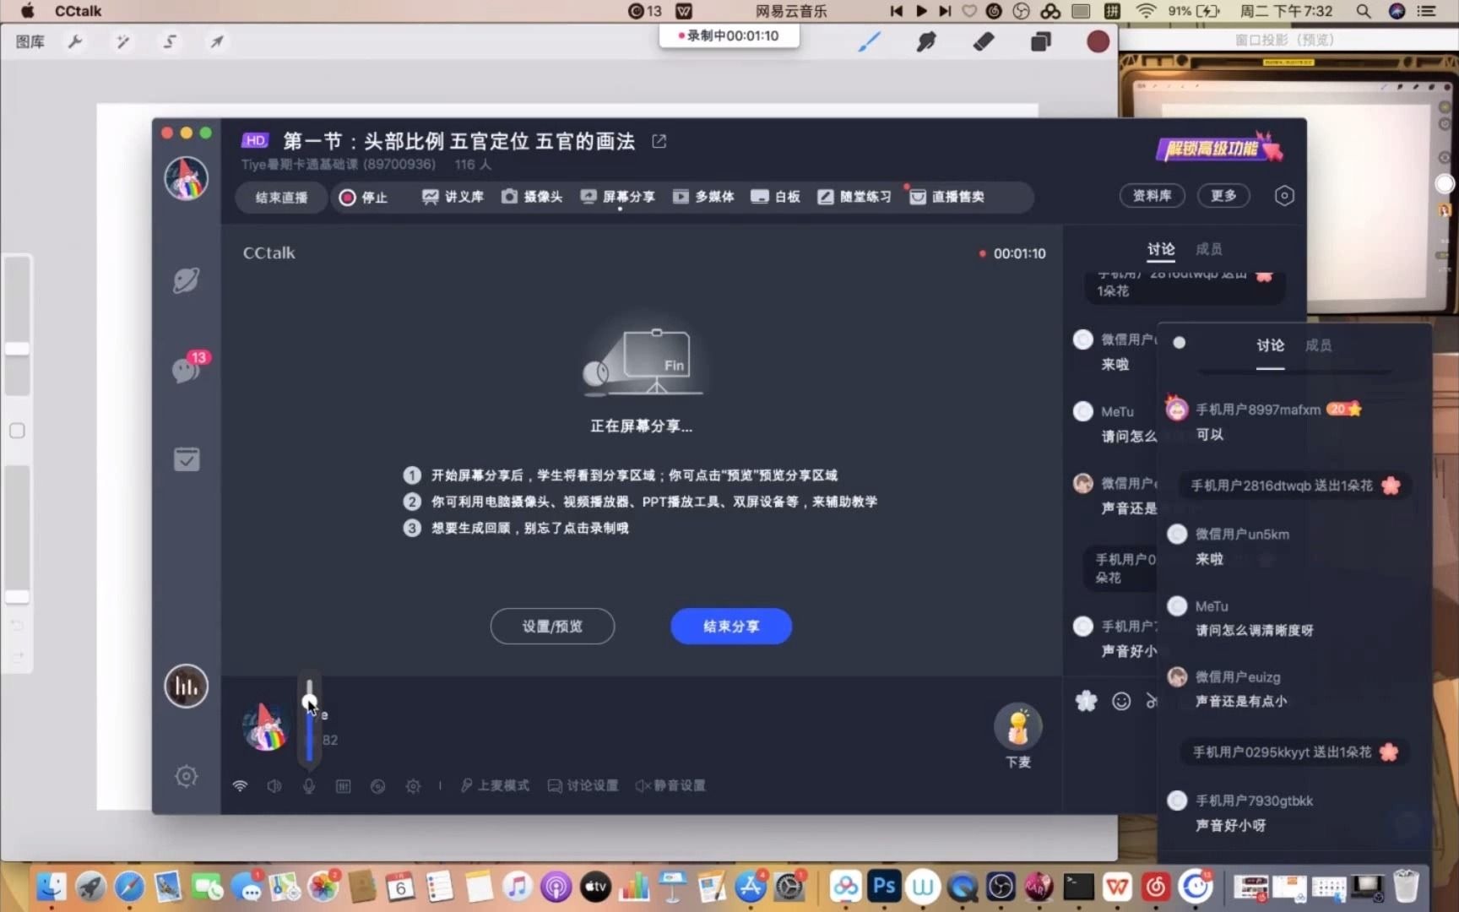The image size is (1459, 912).
Task: Click 设置/预览 settings preview button
Action: pyautogui.click(x=552, y=627)
